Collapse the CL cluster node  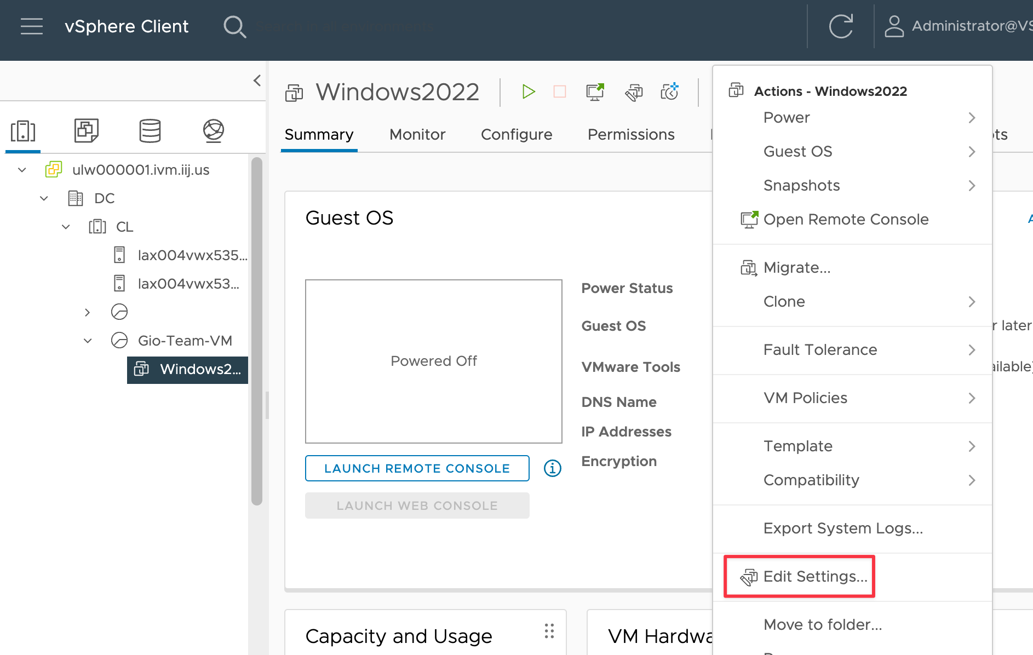pyautogui.click(x=66, y=227)
